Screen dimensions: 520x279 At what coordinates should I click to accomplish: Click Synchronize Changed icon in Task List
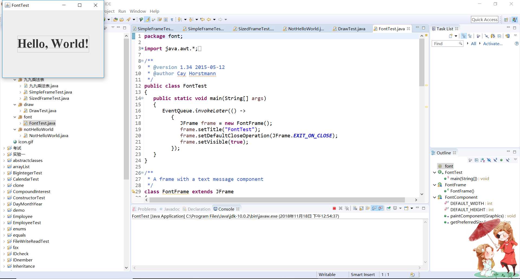coord(507,36)
